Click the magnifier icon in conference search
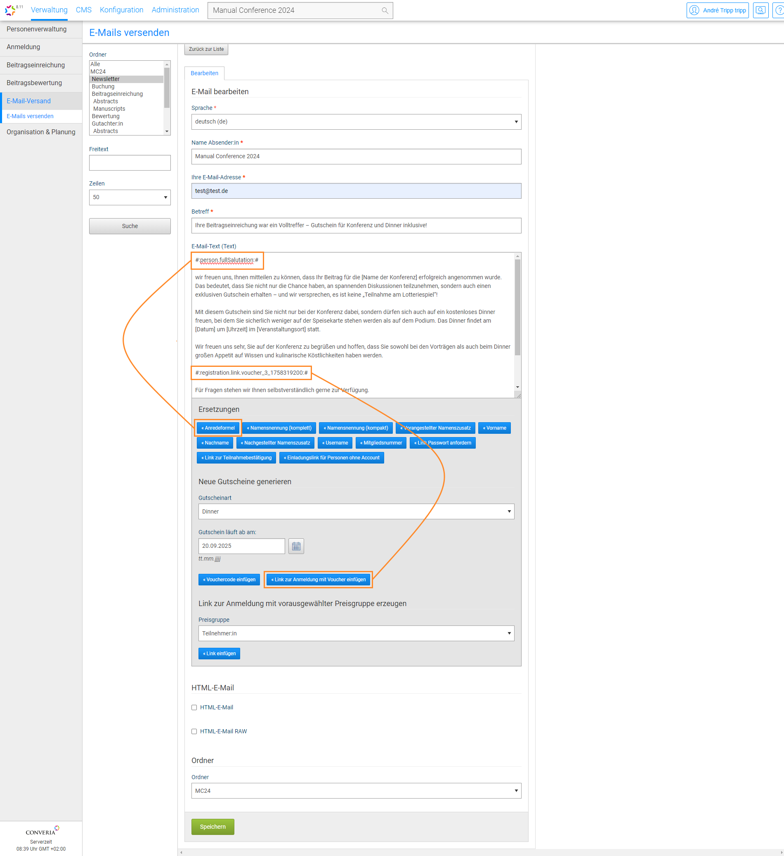 pos(384,11)
